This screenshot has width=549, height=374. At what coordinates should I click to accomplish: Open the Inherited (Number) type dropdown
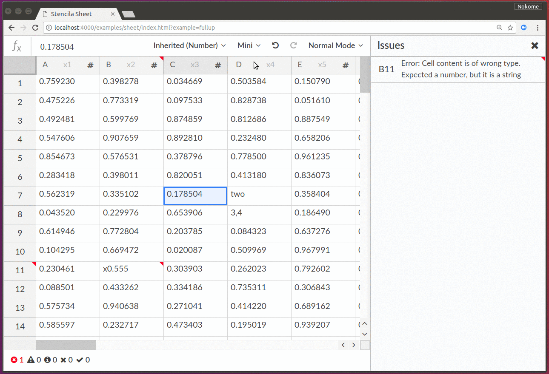[189, 45]
